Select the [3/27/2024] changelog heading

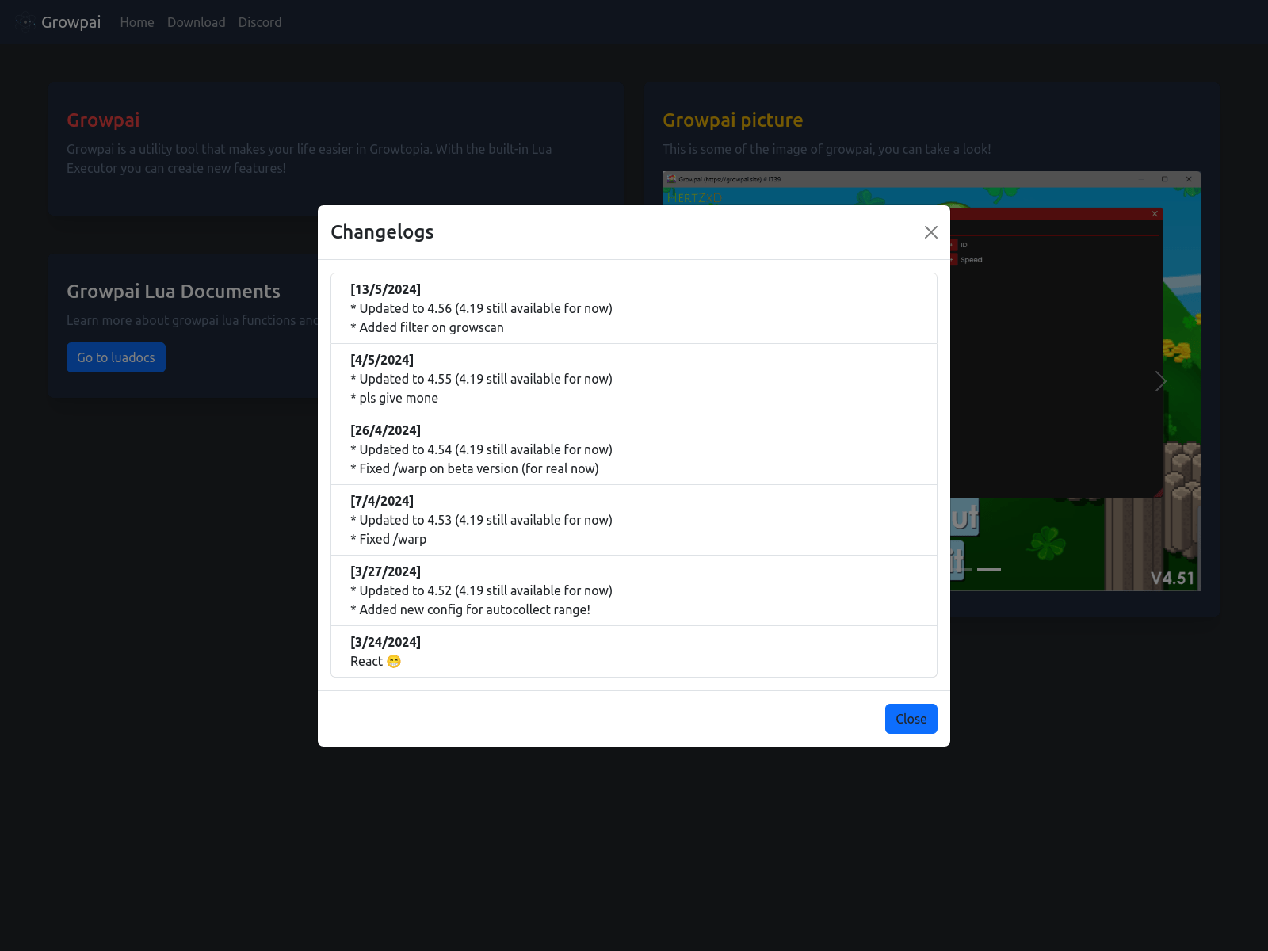[386, 571]
